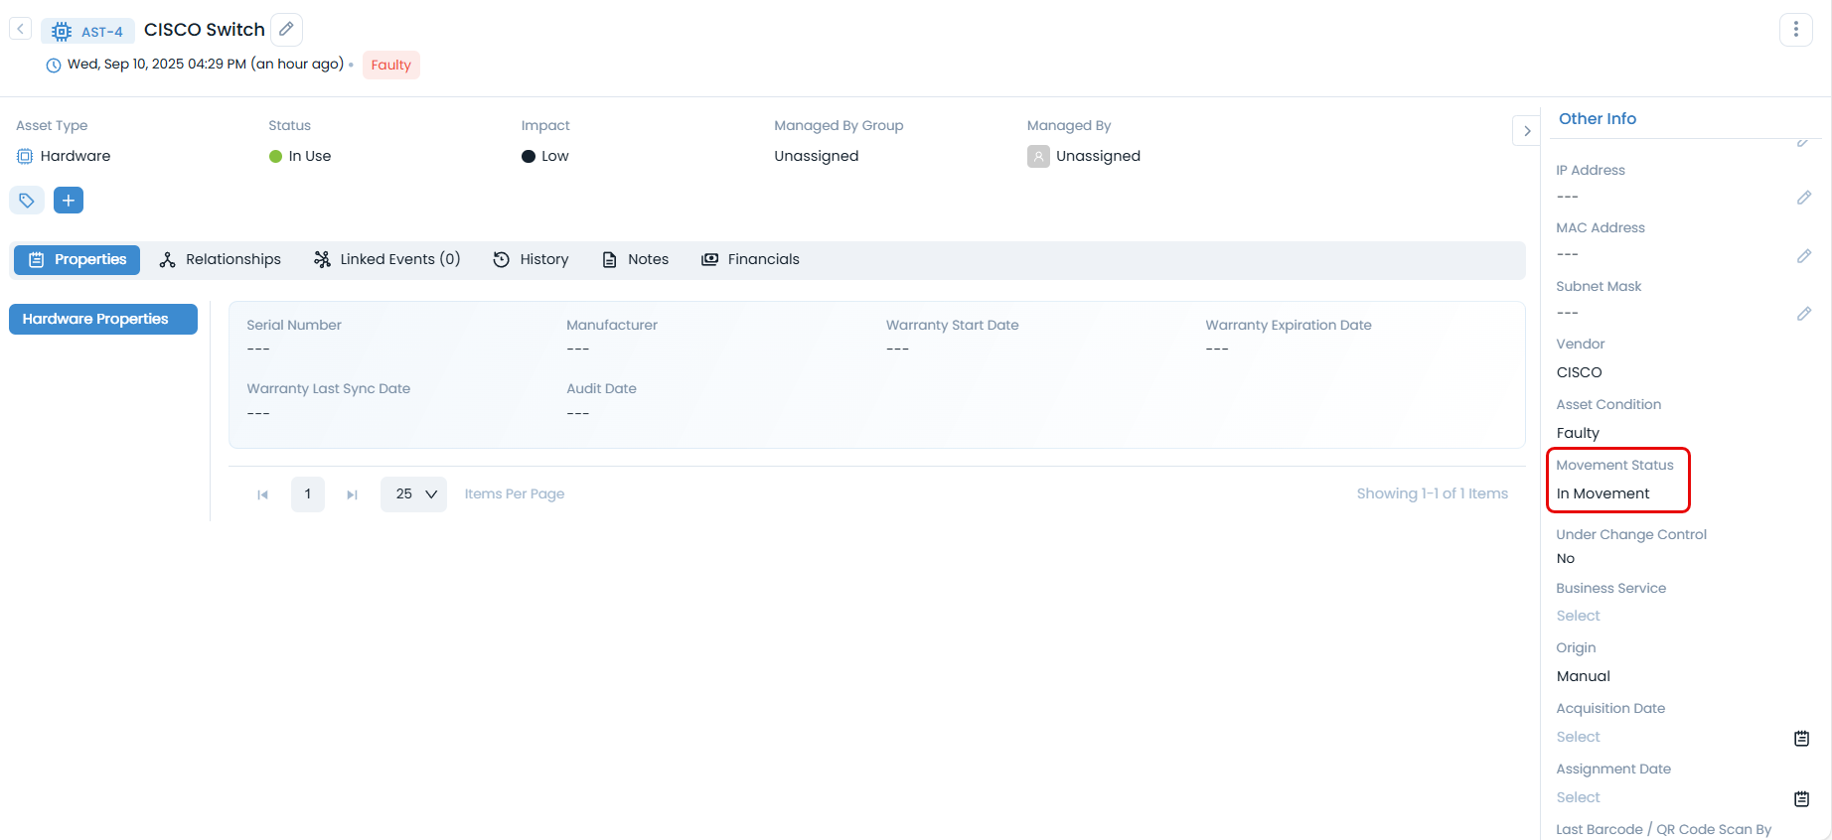The height and width of the screenshot is (840, 1832).
Task: Collapse the Other Info side panel
Action: point(1526,131)
